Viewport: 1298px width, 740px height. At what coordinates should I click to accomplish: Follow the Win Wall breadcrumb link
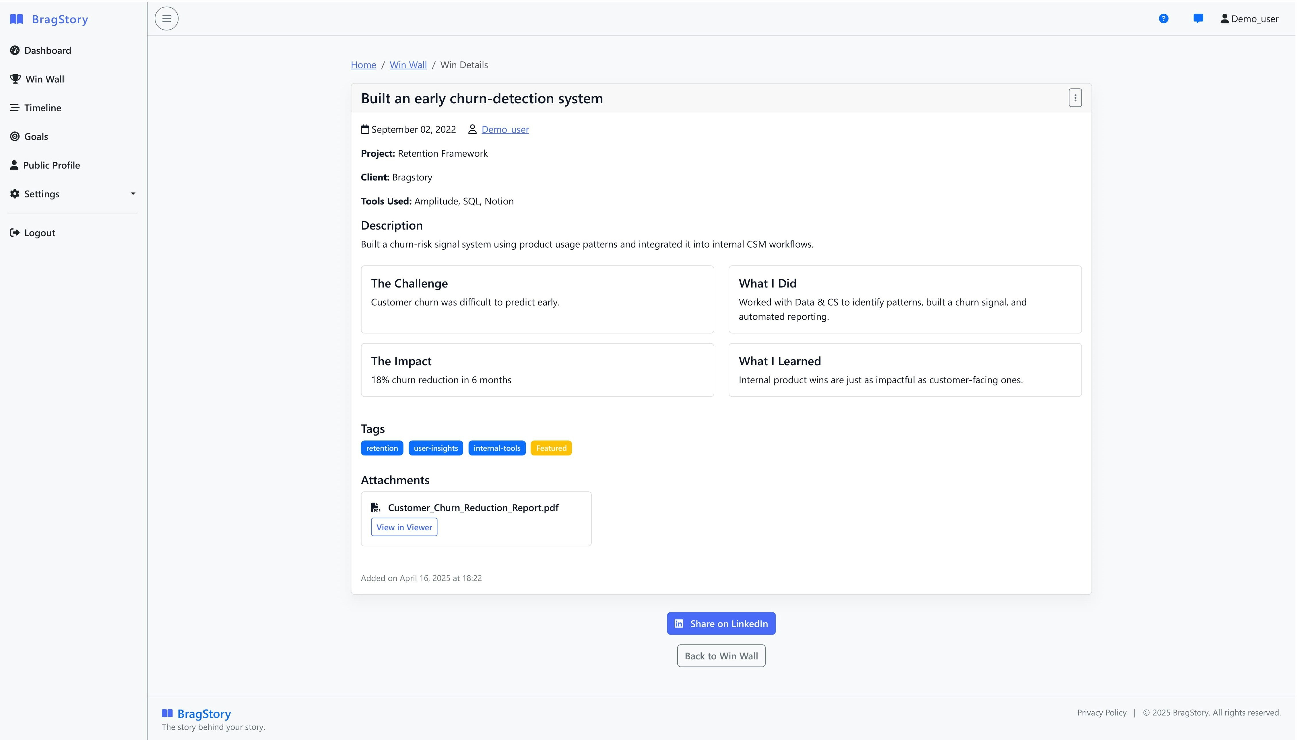408,65
